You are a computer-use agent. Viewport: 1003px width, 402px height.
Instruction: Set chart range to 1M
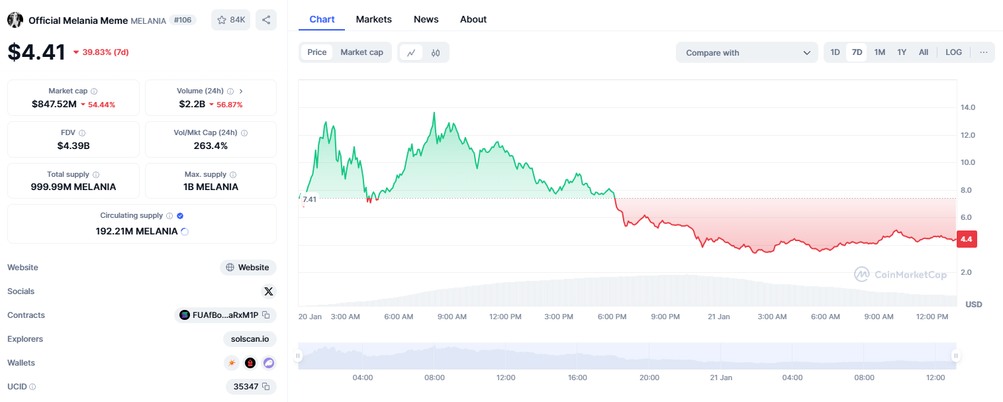[x=879, y=52]
